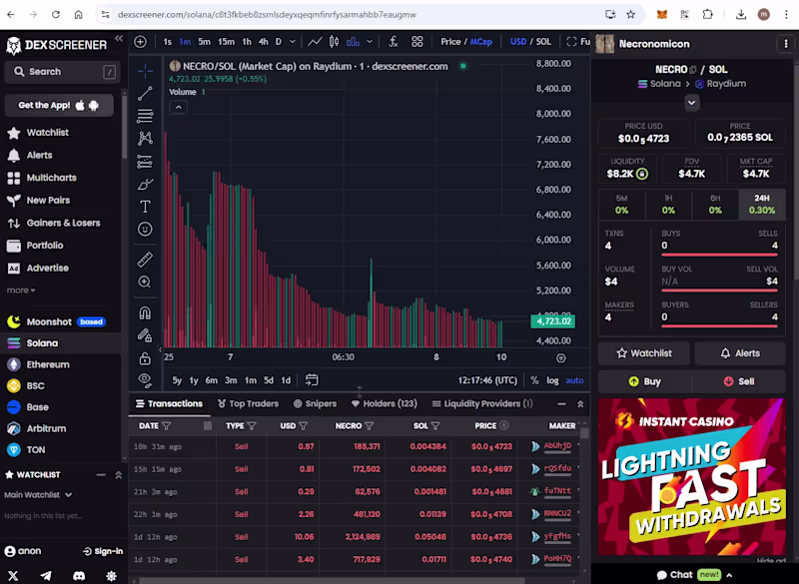The width and height of the screenshot is (799, 584).
Task: Open the multi-chart layout grid
Action: 416,42
